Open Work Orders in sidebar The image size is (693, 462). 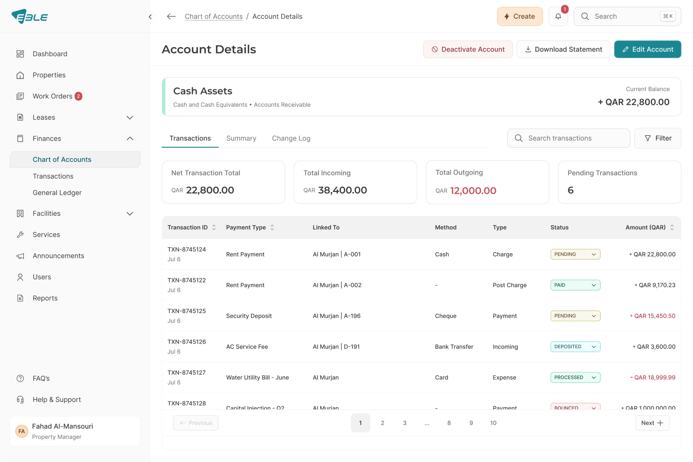click(52, 96)
